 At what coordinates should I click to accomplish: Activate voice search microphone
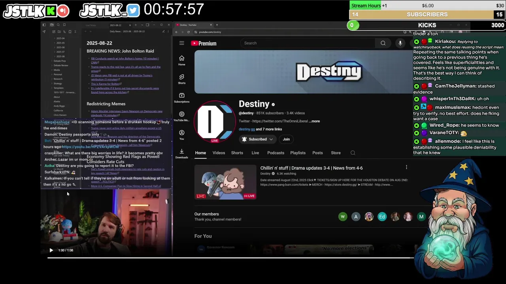pos(400,43)
